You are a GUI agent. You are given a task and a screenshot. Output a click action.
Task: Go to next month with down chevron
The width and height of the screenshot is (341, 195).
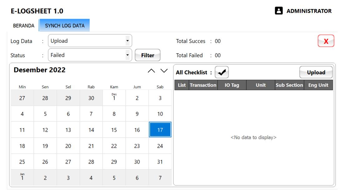tap(164, 71)
